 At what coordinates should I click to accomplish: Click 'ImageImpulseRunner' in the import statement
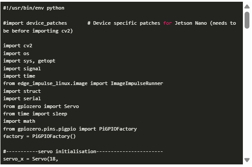[137, 83]
